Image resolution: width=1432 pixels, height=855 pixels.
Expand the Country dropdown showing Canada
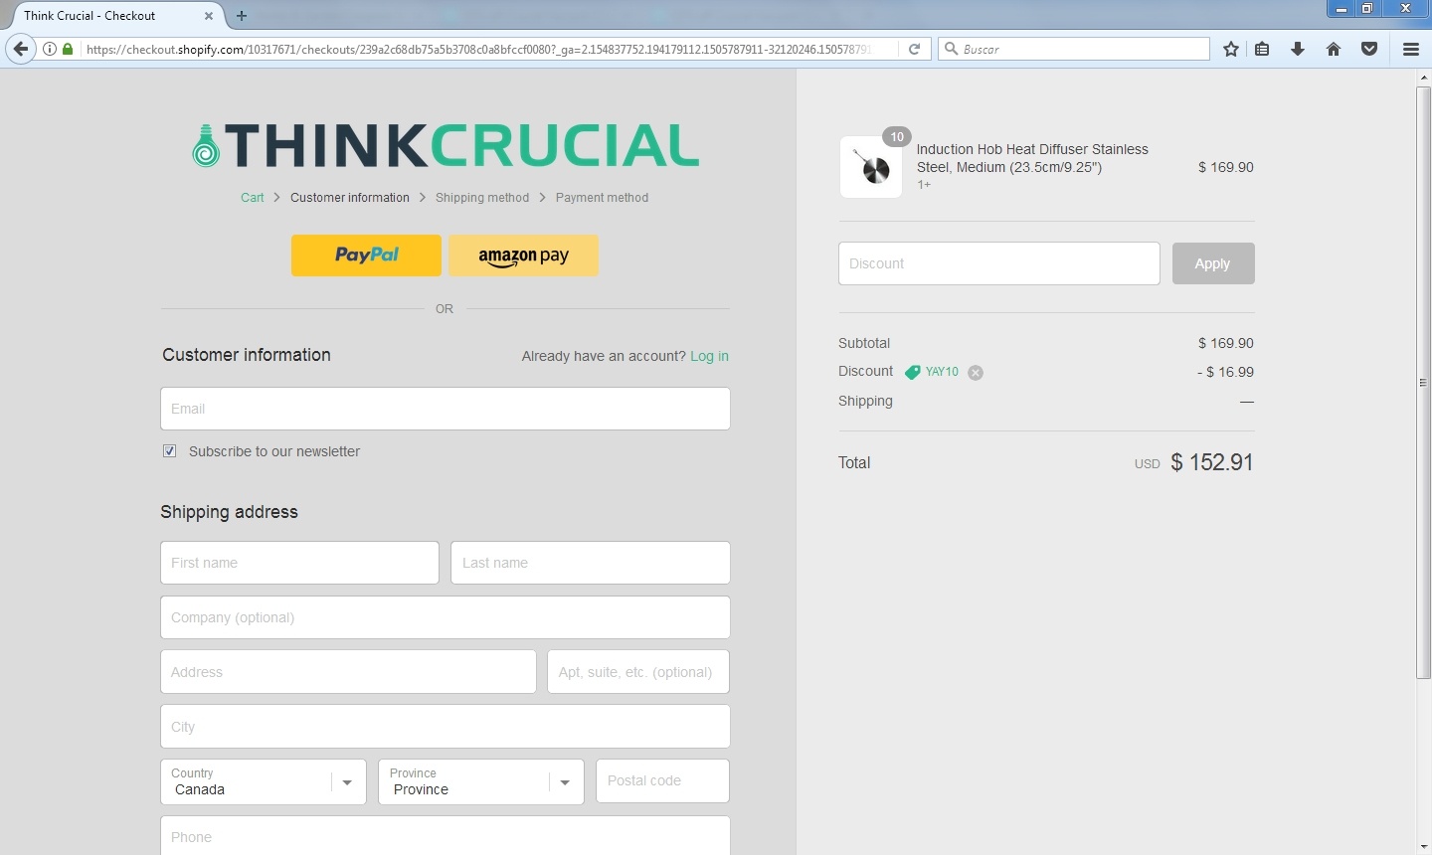pyautogui.click(x=264, y=781)
